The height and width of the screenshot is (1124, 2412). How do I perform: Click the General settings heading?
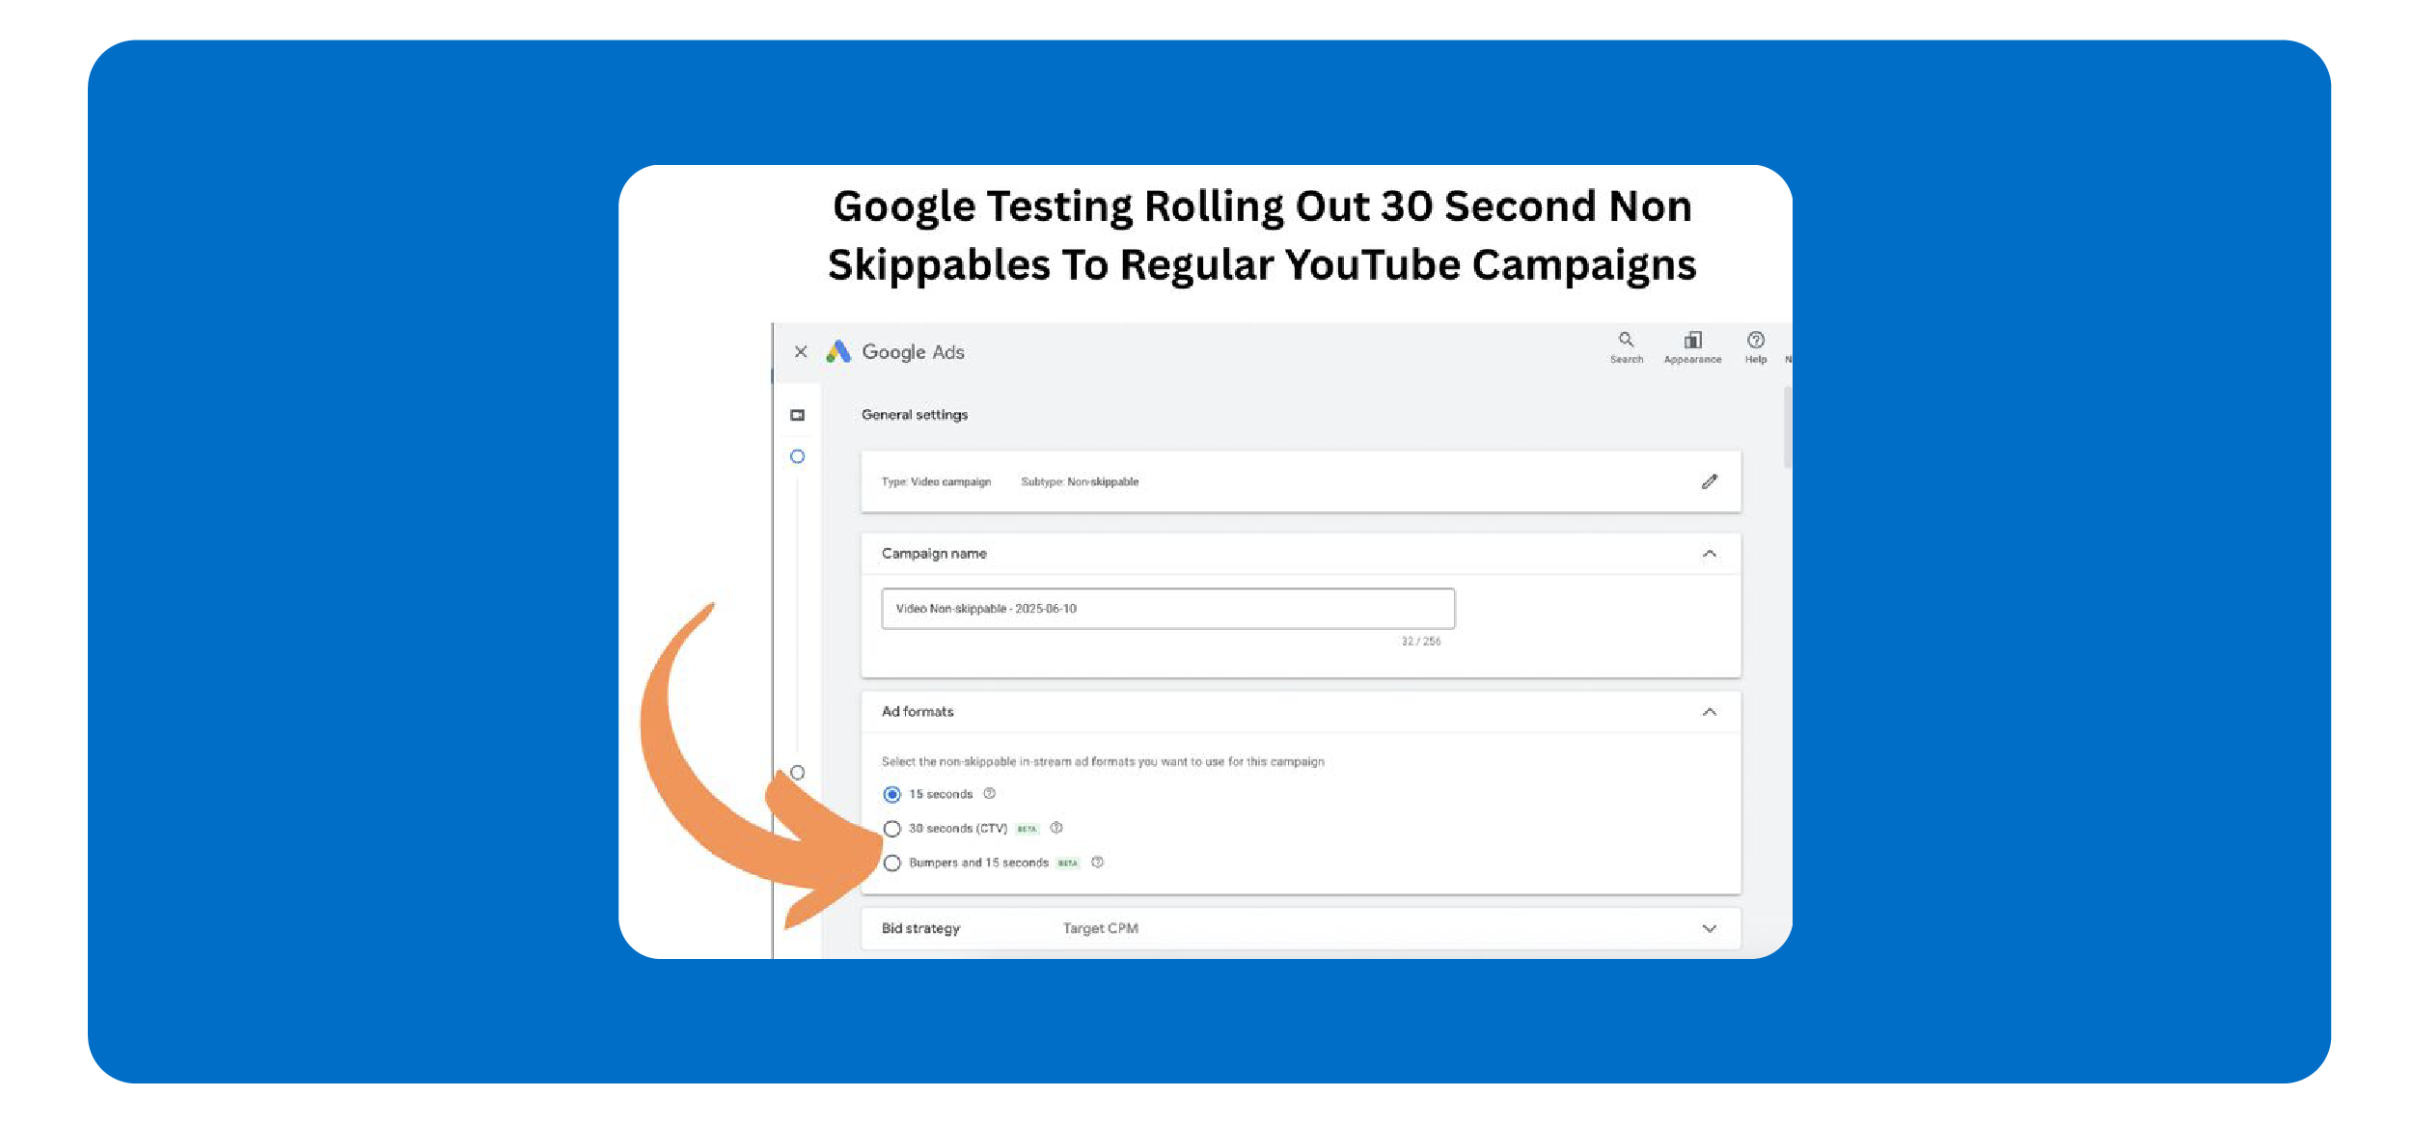point(915,415)
